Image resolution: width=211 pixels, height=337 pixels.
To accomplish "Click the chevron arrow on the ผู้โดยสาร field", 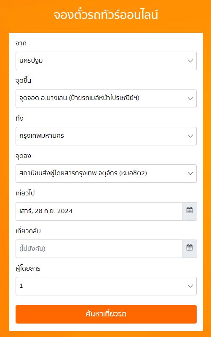I will (x=190, y=286).
